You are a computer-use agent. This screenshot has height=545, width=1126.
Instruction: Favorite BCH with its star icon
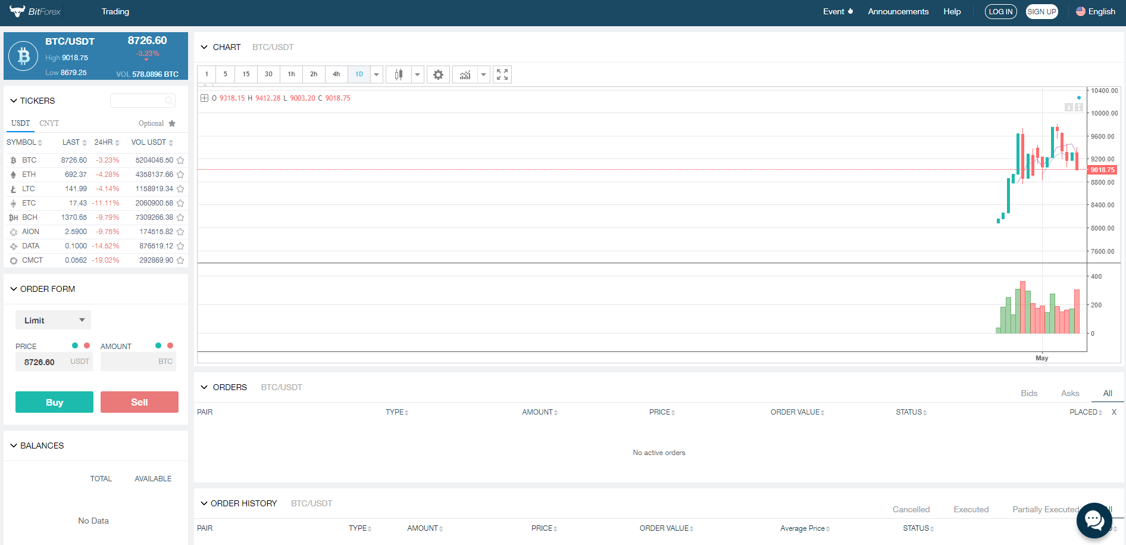180,217
